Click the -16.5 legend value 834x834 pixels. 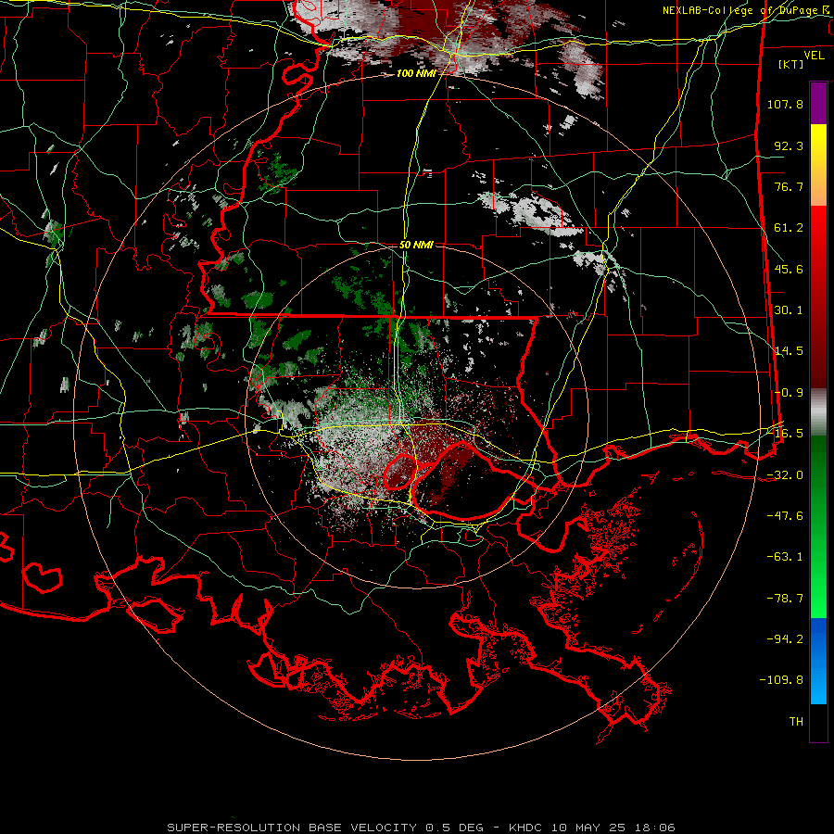785,434
